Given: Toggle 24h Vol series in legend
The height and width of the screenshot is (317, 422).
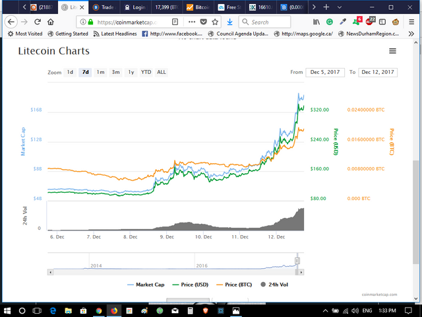Looking at the screenshot, I should [274, 285].
